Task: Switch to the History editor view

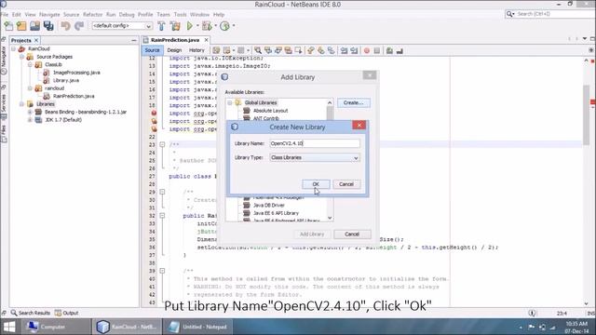Action: (196, 50)
